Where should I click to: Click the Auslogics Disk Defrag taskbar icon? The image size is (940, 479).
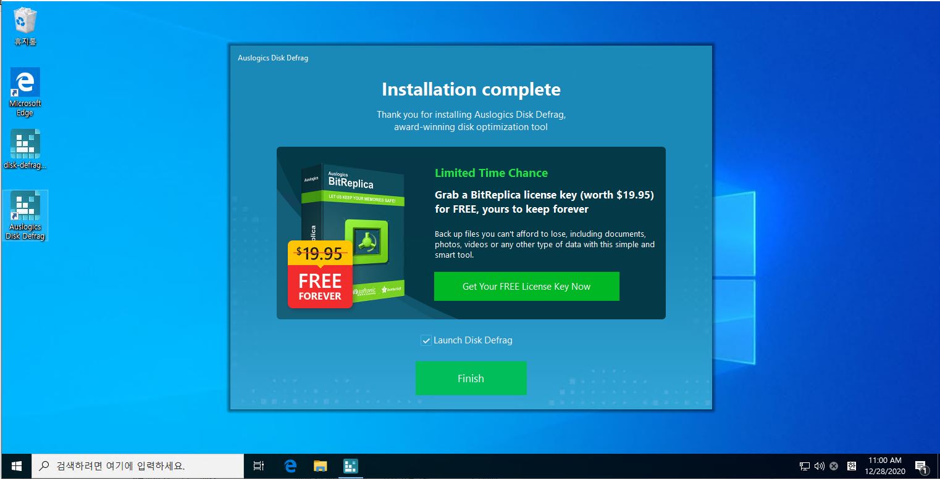[350, 466]
